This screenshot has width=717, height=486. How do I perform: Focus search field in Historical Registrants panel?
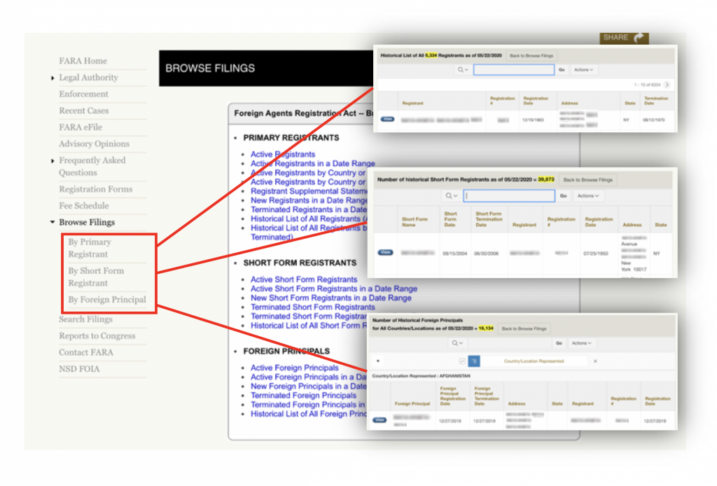(x=514, y=69)
